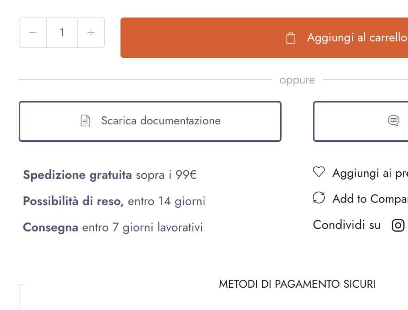Screen dimensions: 408x310
Task: Increase quantity with the plus button
Action: (91, 33)
